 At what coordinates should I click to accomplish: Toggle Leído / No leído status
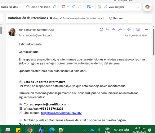click(38, 7)
